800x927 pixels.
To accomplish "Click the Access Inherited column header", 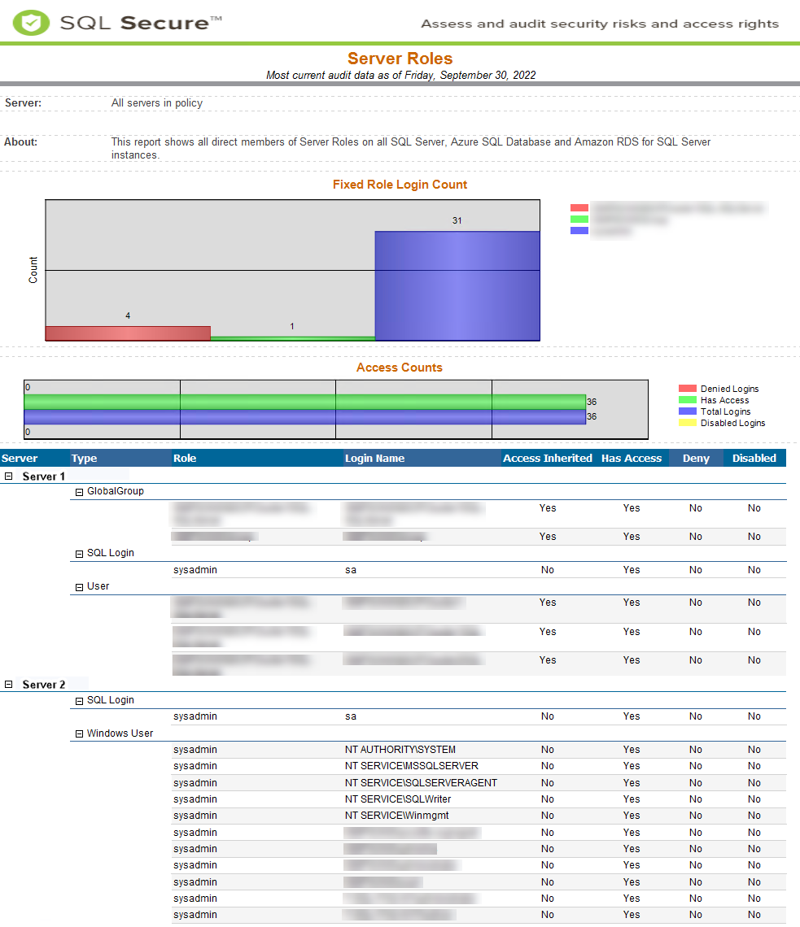I will click(x=548, y=458).
